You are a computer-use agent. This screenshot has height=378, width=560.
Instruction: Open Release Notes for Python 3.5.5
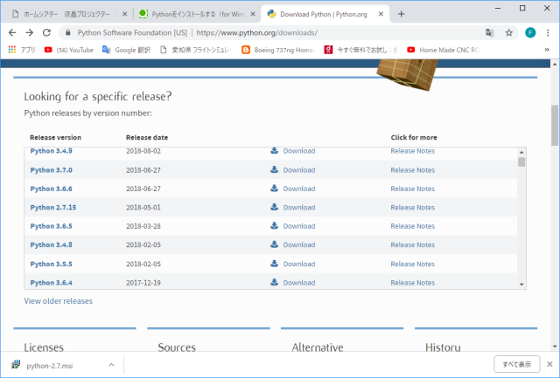[412, 264]
